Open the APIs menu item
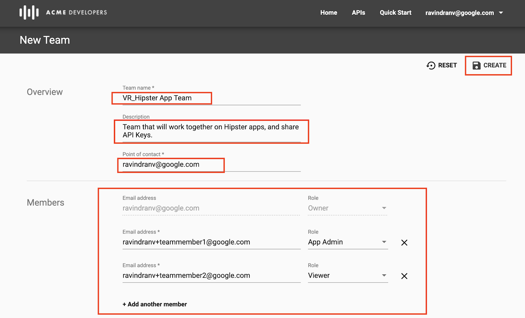The image size is (525, 318). coord(358,12)
